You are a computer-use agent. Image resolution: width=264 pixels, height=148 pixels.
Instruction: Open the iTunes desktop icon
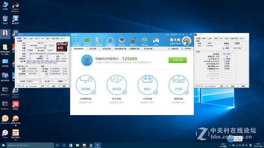(x=5, y=134)
